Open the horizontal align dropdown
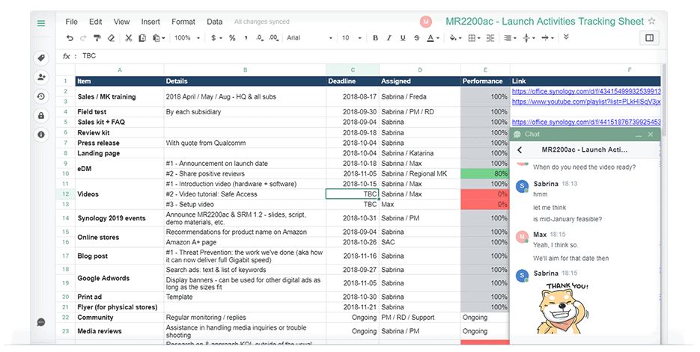This screenshot has width=700, height=352. [x=509, y=38]
